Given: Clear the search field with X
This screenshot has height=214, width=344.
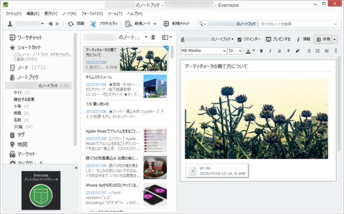Looking at the screenshot, I should [x=335, y=24].
